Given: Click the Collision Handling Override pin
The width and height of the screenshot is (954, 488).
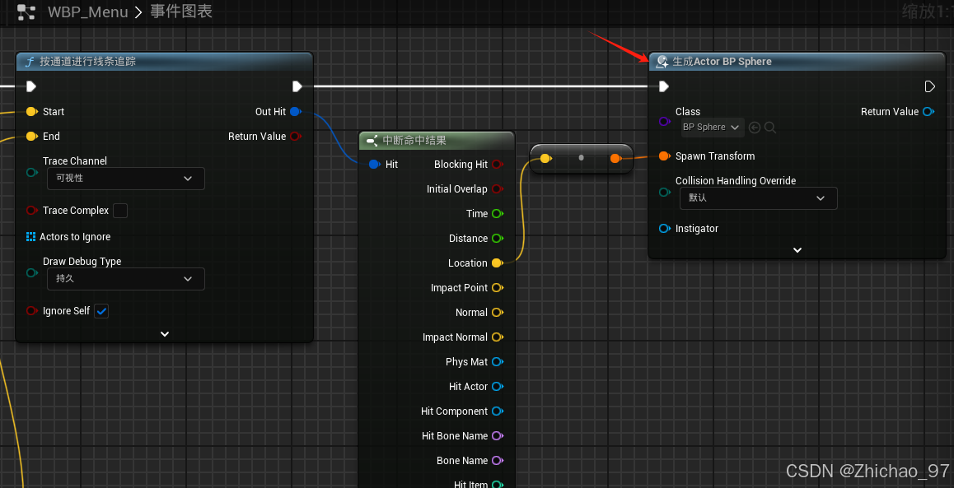Looking at the screenshot, I should 665,192.
